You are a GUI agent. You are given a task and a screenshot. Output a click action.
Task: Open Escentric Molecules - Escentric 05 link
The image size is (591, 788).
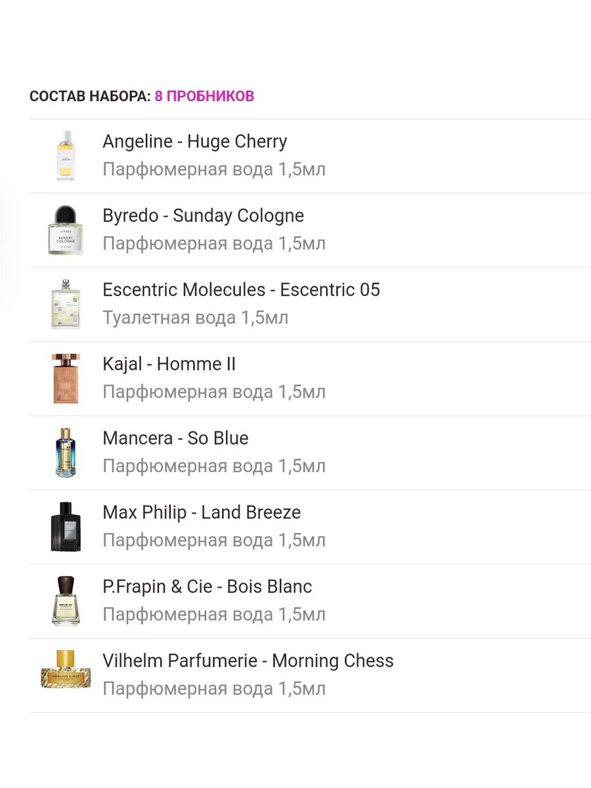[241, 290]
